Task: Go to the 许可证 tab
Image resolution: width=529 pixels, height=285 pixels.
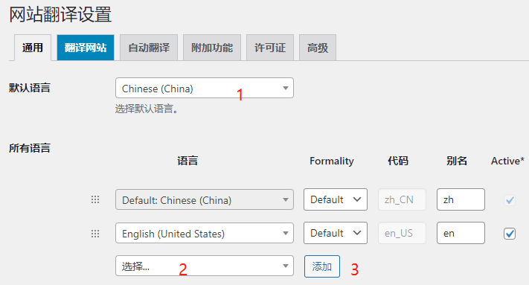Action: [270, 48]
